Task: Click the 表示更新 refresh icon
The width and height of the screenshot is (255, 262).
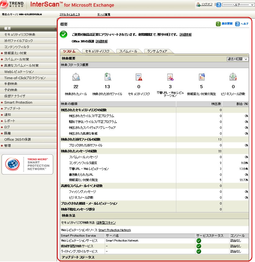Action: pos(218,24)
